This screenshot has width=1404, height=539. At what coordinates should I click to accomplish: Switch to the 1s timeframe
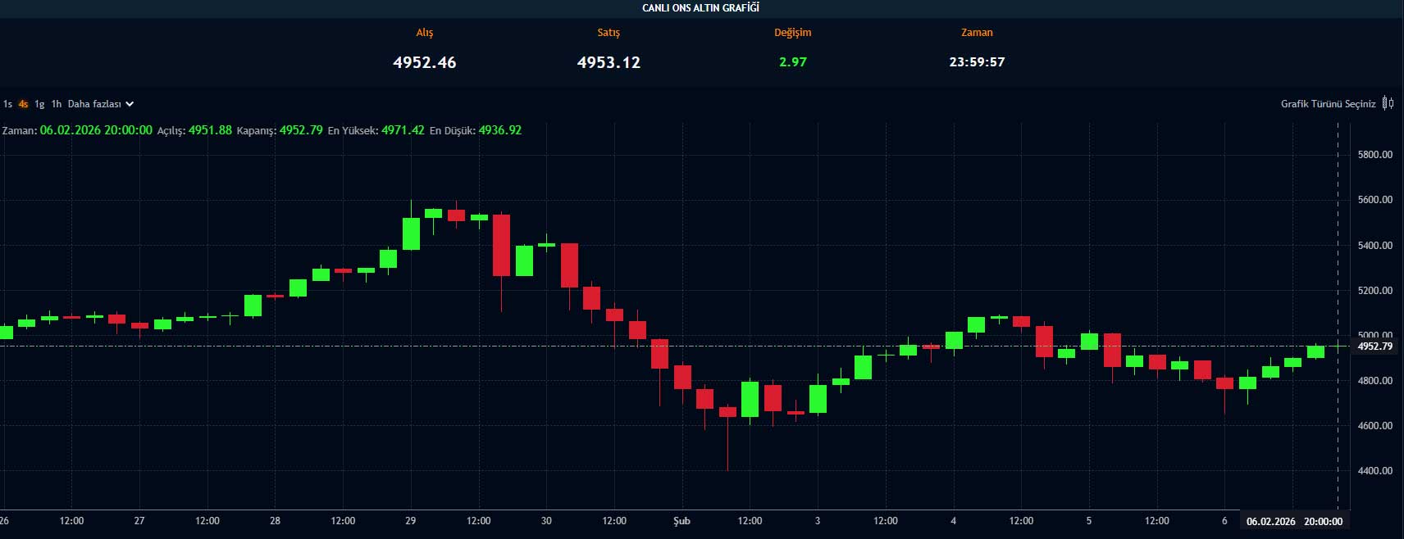(7, 104)
